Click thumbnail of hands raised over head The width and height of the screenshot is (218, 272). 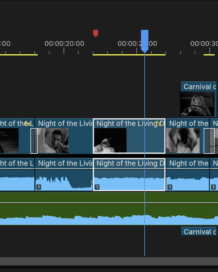point(183,141)
